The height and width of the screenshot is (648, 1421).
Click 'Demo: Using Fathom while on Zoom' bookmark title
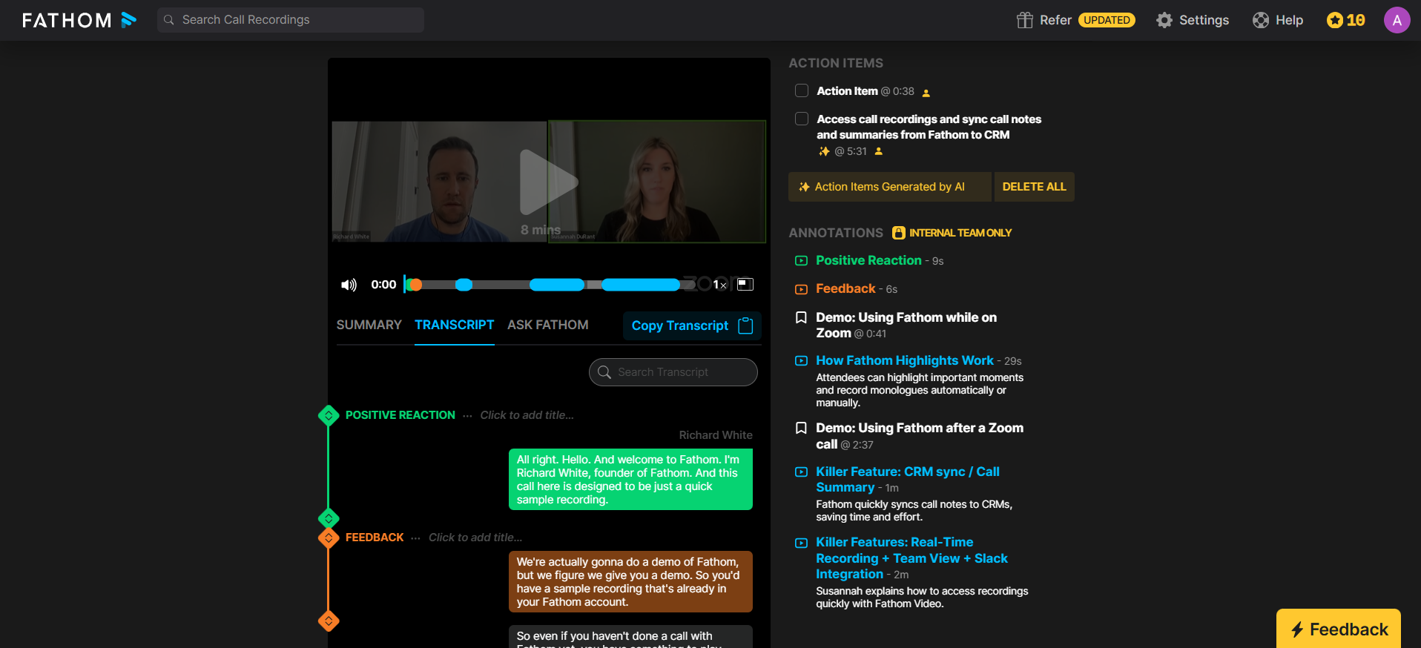click(906, 325)
